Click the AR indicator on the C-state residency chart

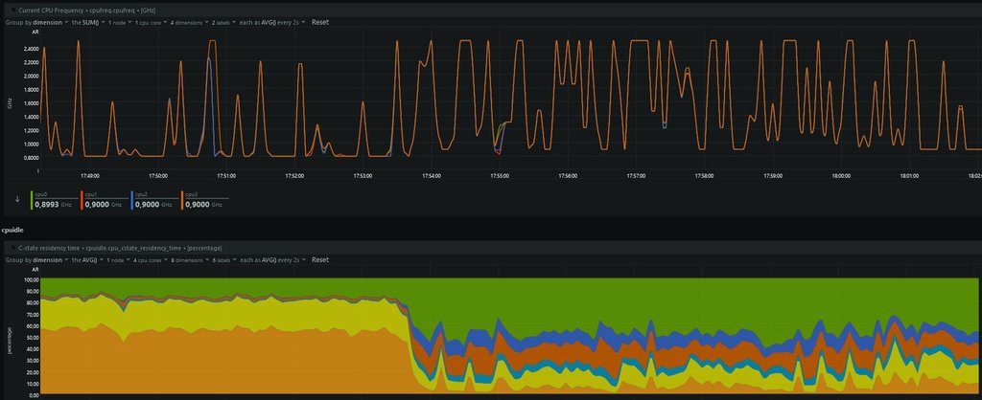tap(35, 271)
